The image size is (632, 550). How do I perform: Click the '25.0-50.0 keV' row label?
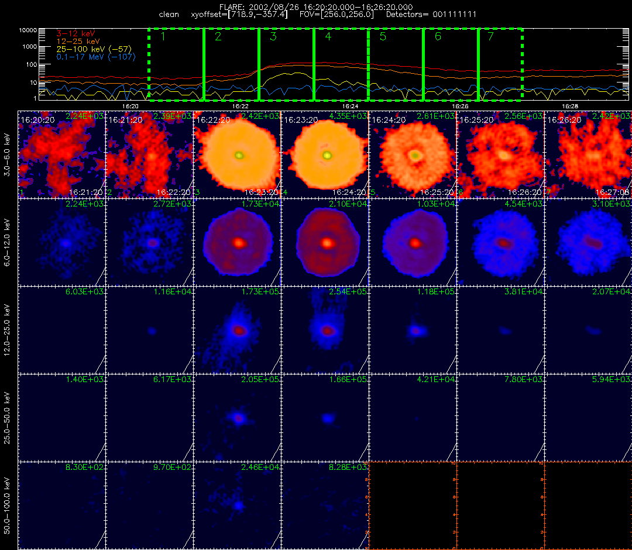(7, 418)
